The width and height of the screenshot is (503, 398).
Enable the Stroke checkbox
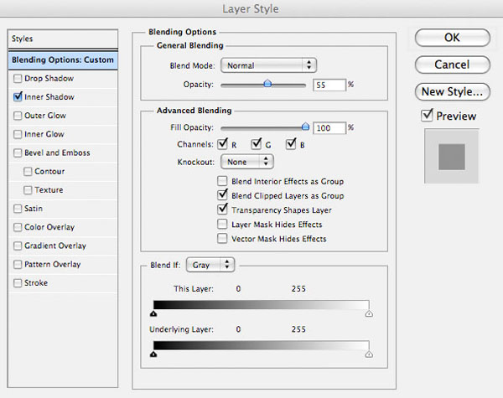pyautogui.click(x=18, y=283)
